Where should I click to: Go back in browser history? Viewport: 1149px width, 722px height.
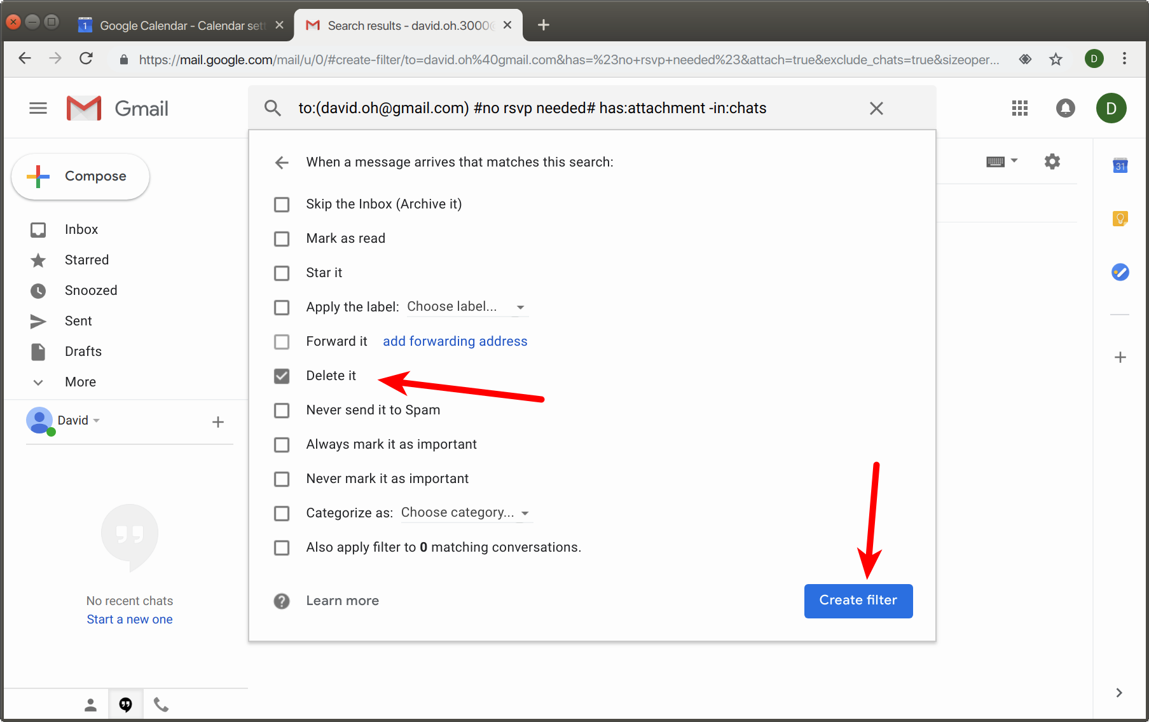point(25,58)
